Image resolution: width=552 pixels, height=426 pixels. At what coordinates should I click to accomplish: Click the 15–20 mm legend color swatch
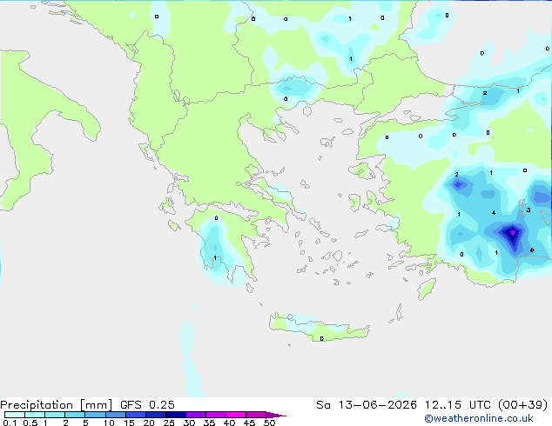135,415
